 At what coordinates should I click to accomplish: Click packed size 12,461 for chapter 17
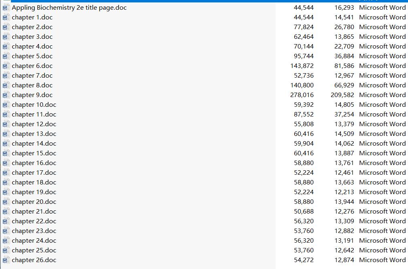(x=344, y=173)
